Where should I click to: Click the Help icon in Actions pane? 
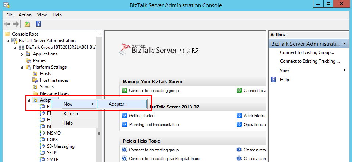pyautogui.click(x=273, y=80)
